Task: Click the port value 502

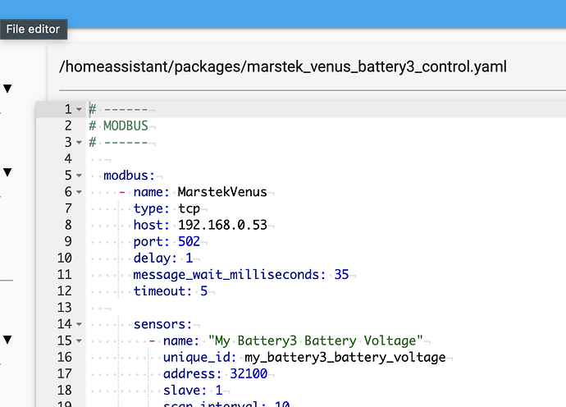Action: [189, 241]
